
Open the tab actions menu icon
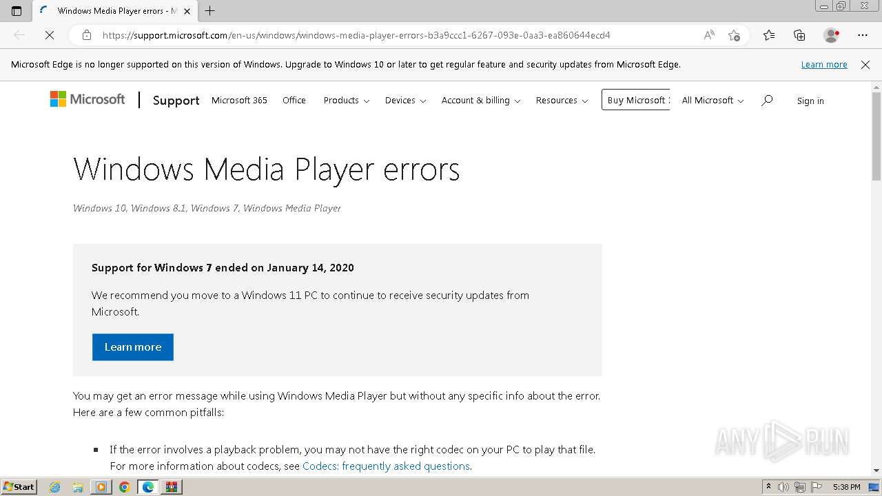point(17,11)
